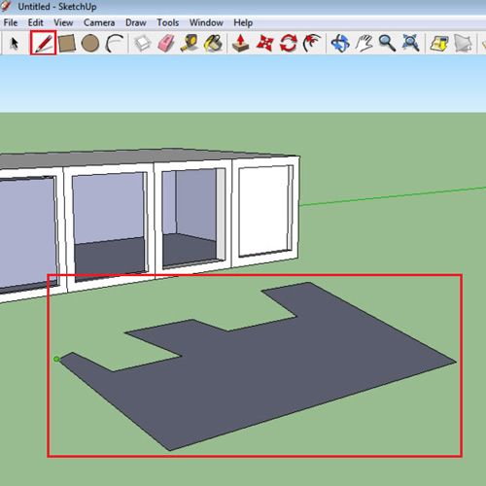Activate the Circle drawing tool
This screenshot has width=486, height=486.
pos(90,44)
